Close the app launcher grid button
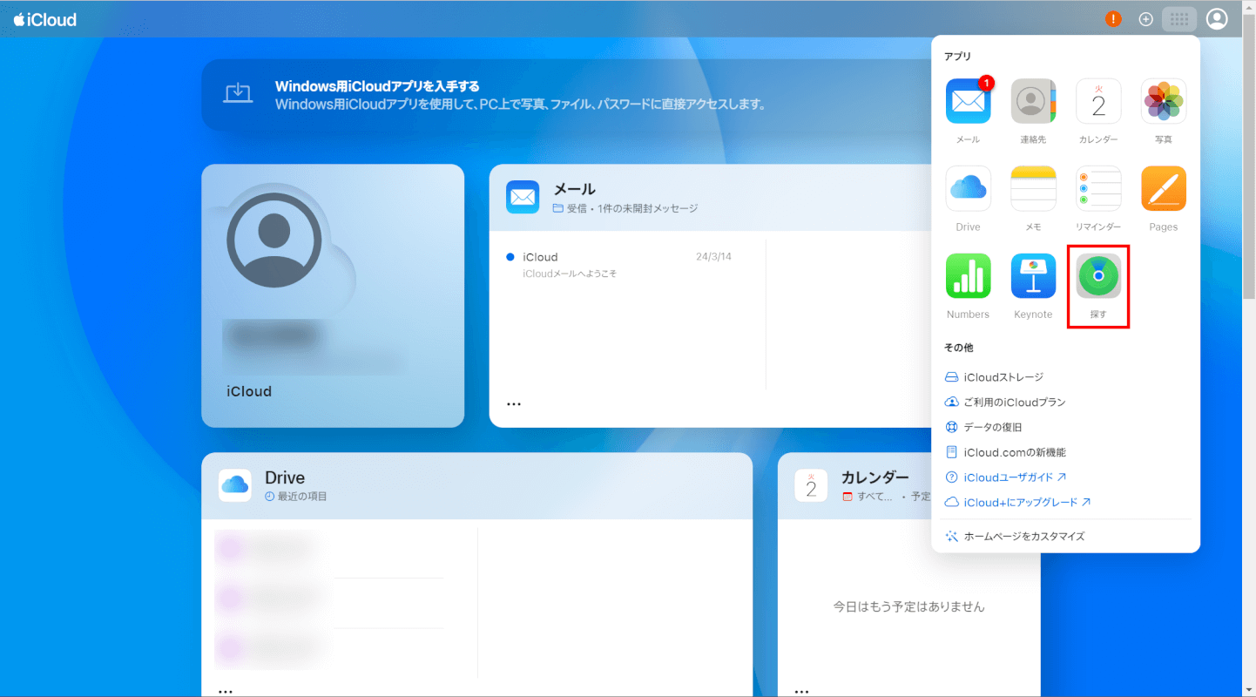The image size is (1256, 697). pyautogui.click(x=1179, y=19)
